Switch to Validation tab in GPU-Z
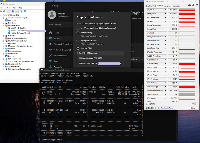 pos(176,6)
